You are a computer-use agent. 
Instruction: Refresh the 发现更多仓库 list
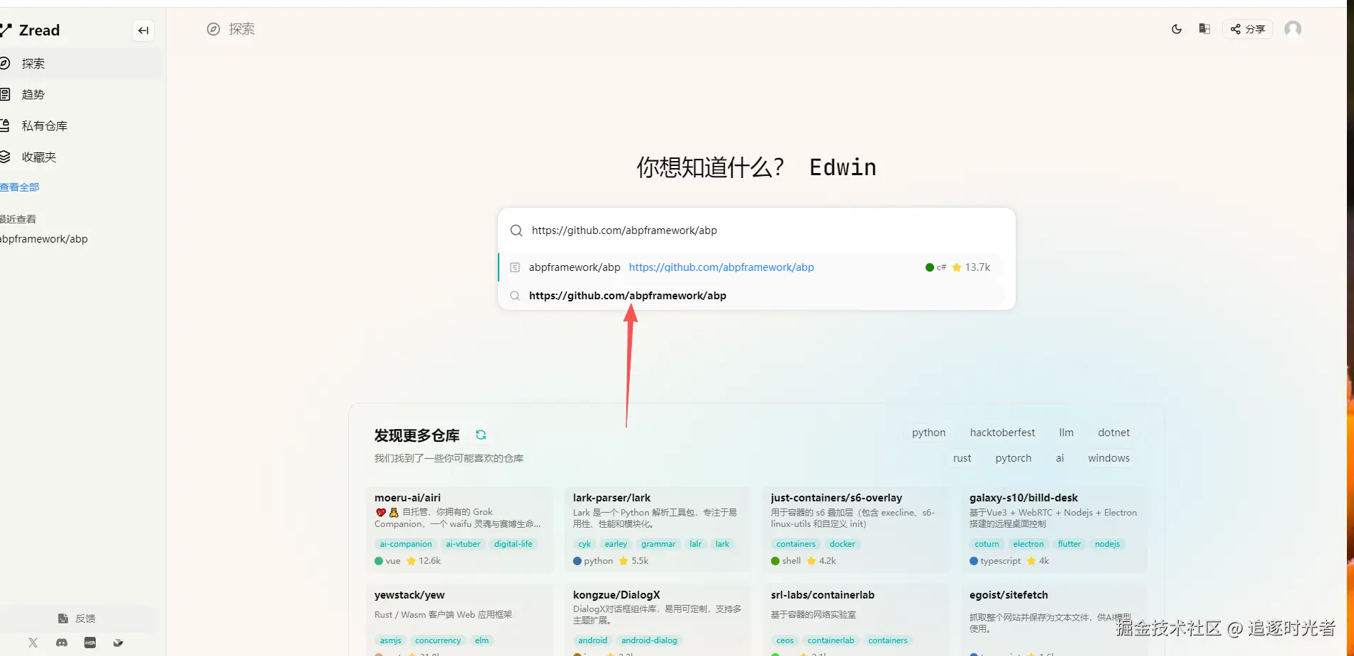tap(481, 435)
